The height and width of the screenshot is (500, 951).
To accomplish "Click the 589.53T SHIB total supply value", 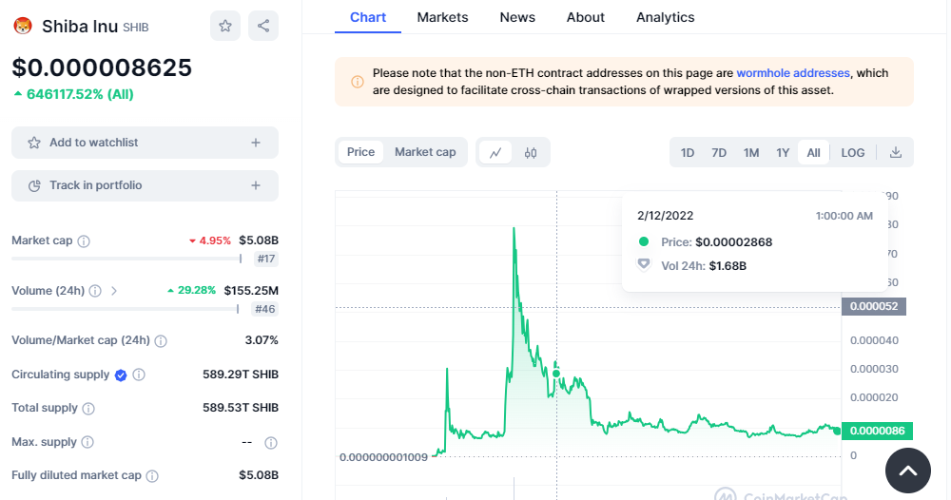I will (241, 408).
